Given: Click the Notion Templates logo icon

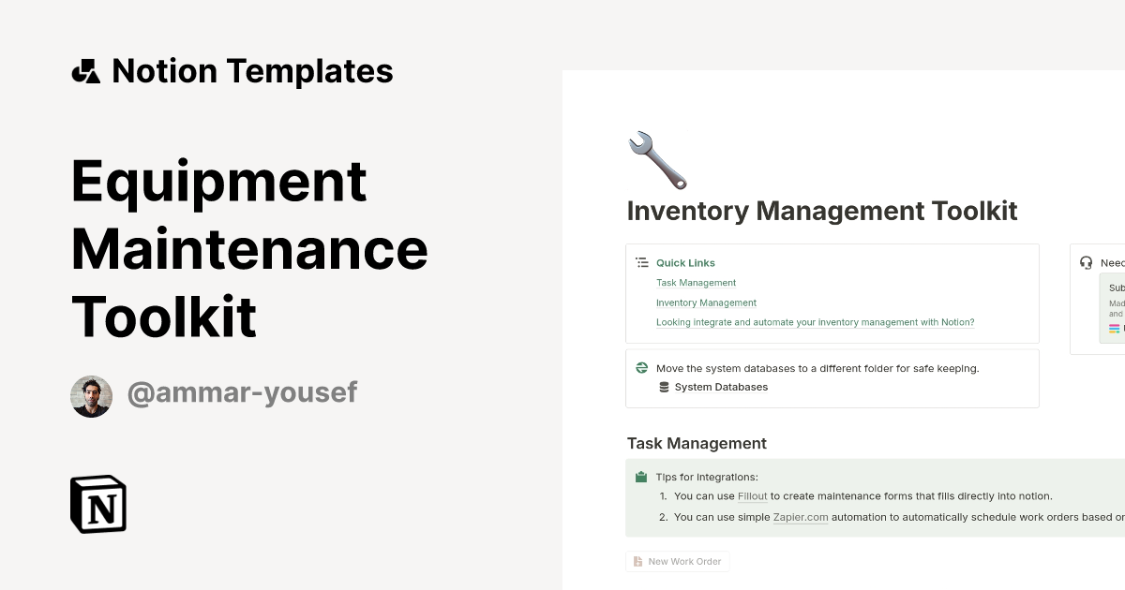Looking at the screenshot, I should 85,70.
